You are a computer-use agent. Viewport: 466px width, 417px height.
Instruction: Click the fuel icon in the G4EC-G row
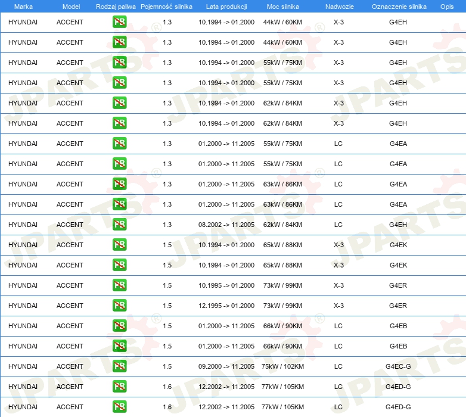coord(119,366)
